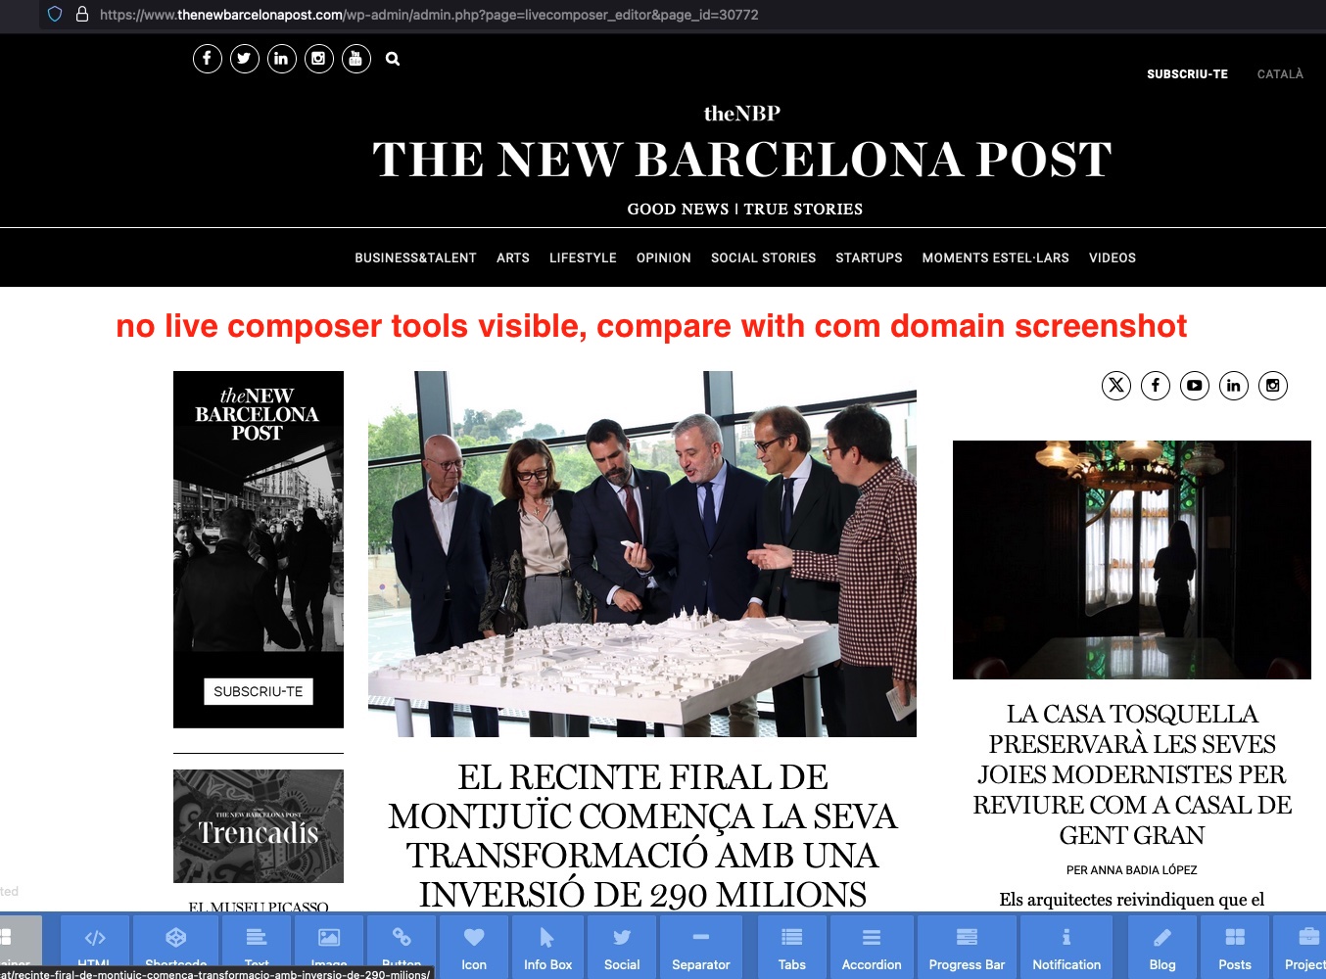Insert the Tabs module
The height and width of the screenshot is (979, 1326).
(x=791, y=947)
